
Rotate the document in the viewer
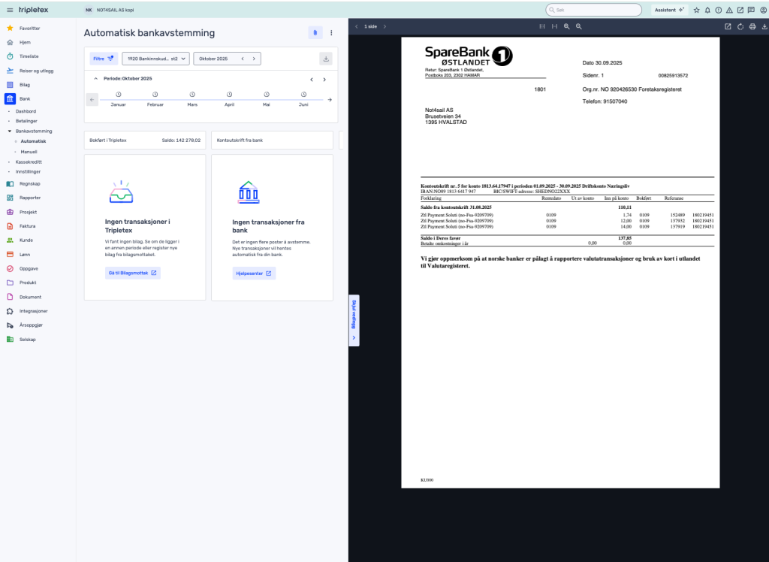pos(740,26)
